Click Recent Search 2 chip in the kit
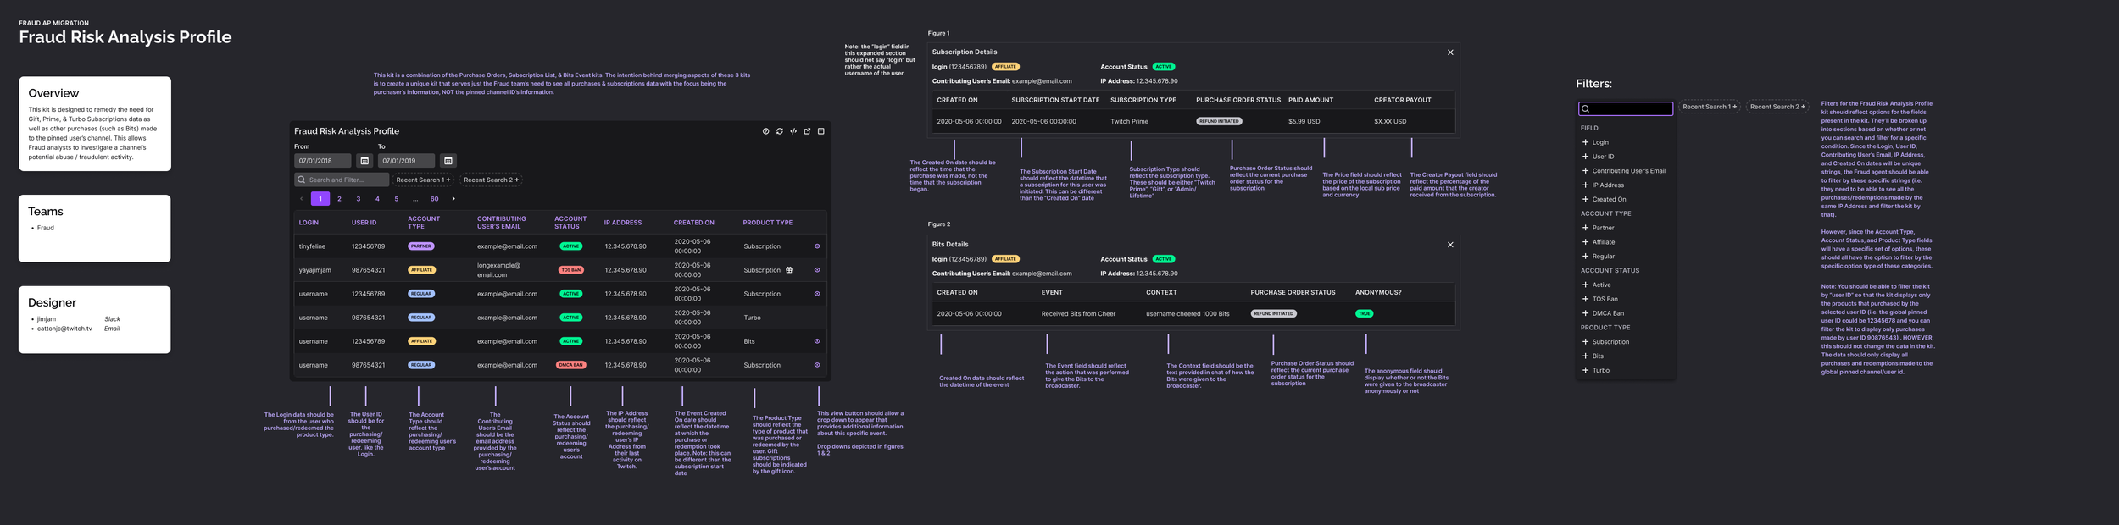The width and height of the screenshot is (2119, 525). (491, 180)
